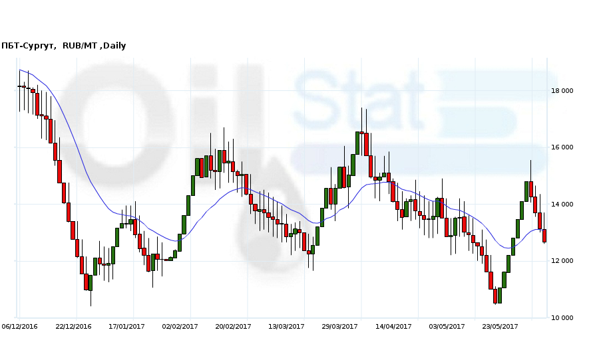Select the 22/12/2016 date label
Viewport: 605px width, 338px height.
(x=73, y=327)
